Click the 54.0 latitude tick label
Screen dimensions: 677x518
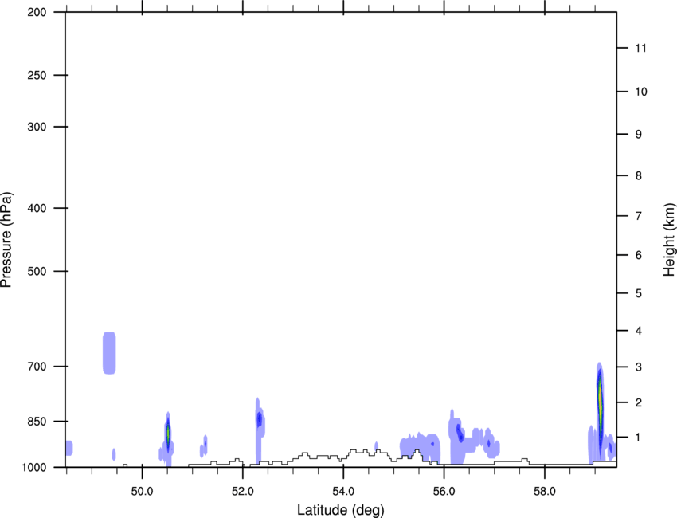click(x=343, y=492)
